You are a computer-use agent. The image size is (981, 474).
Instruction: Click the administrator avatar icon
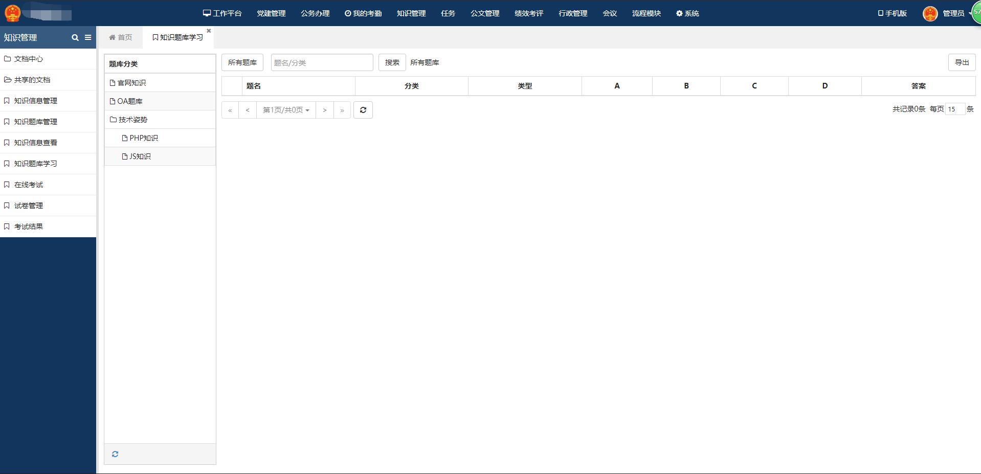tap(930, 13)
